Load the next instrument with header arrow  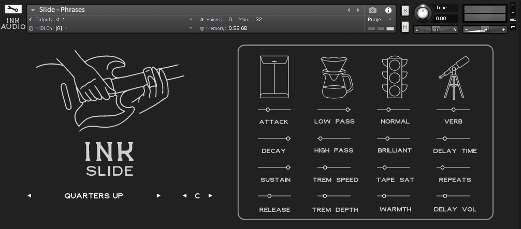coord(358,10)
